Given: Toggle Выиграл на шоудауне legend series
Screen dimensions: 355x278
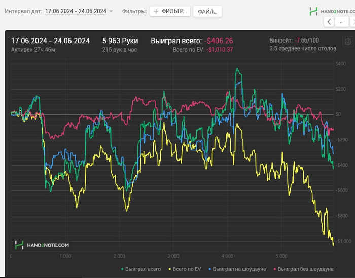Looking at the screenshot, I should click(x=237, y=269).
